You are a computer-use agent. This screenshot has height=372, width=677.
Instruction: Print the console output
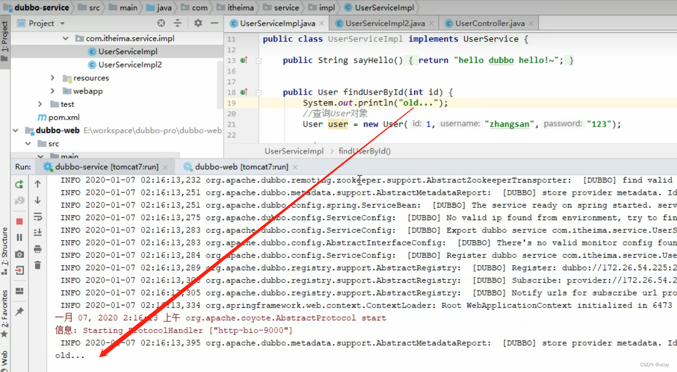pyautogui.click(x=37, y=249)
